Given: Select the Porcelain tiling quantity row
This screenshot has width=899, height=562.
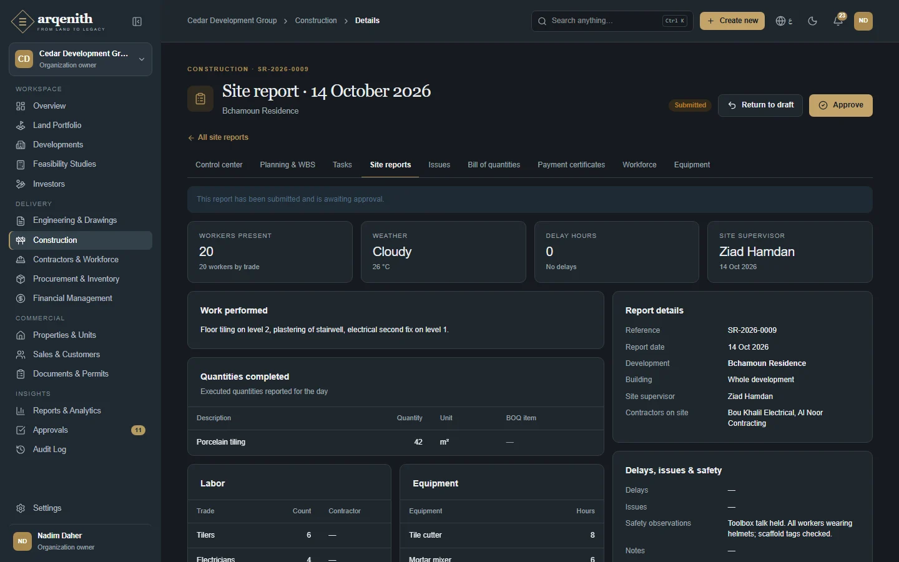Looking at the screenshot, I should pyautogui.click(x=396, y=442).
